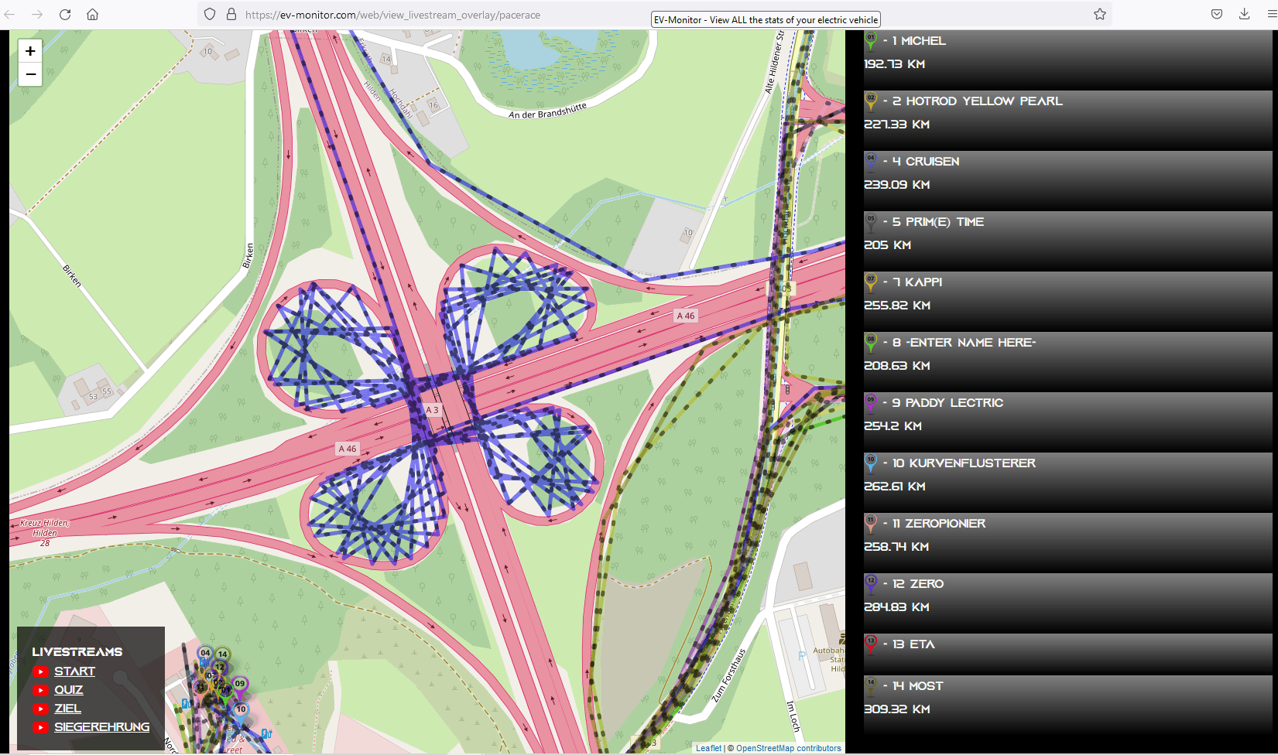Open the START livestream link

click(x=74, y=671)
